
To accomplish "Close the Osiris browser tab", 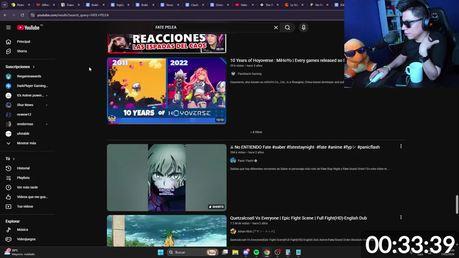I will coord(228,5).
